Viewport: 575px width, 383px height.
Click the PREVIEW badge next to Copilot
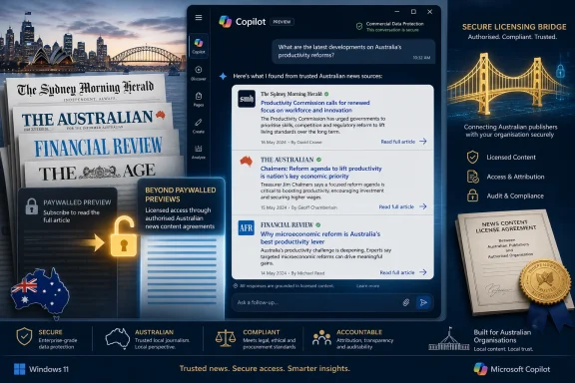tap(282, 22)
